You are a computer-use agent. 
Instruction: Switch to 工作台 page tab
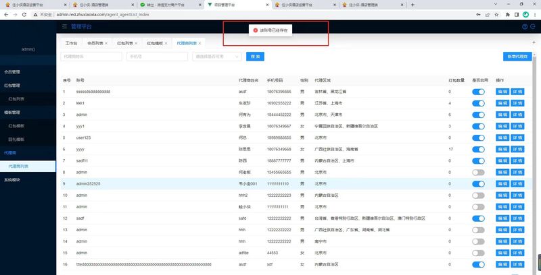pyautogui.click(x=71, y=43)
